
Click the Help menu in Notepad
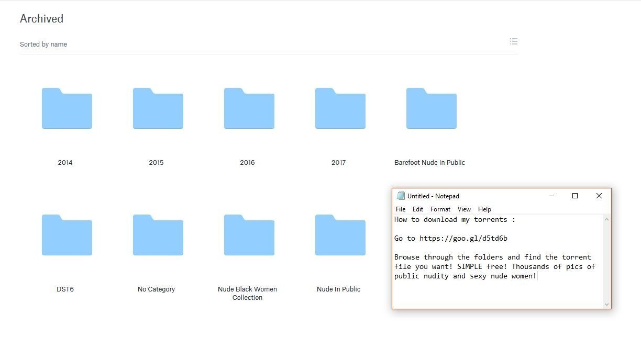point(484,209)
